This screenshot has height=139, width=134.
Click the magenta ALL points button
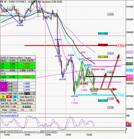[4, 90]
